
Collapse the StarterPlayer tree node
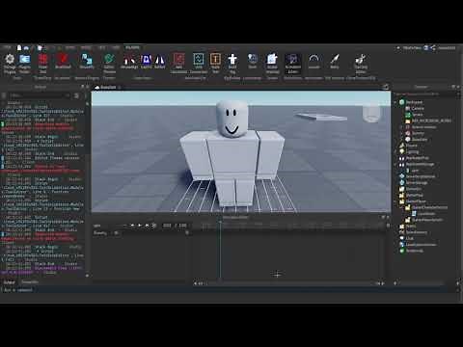click(x=395, y=201)
